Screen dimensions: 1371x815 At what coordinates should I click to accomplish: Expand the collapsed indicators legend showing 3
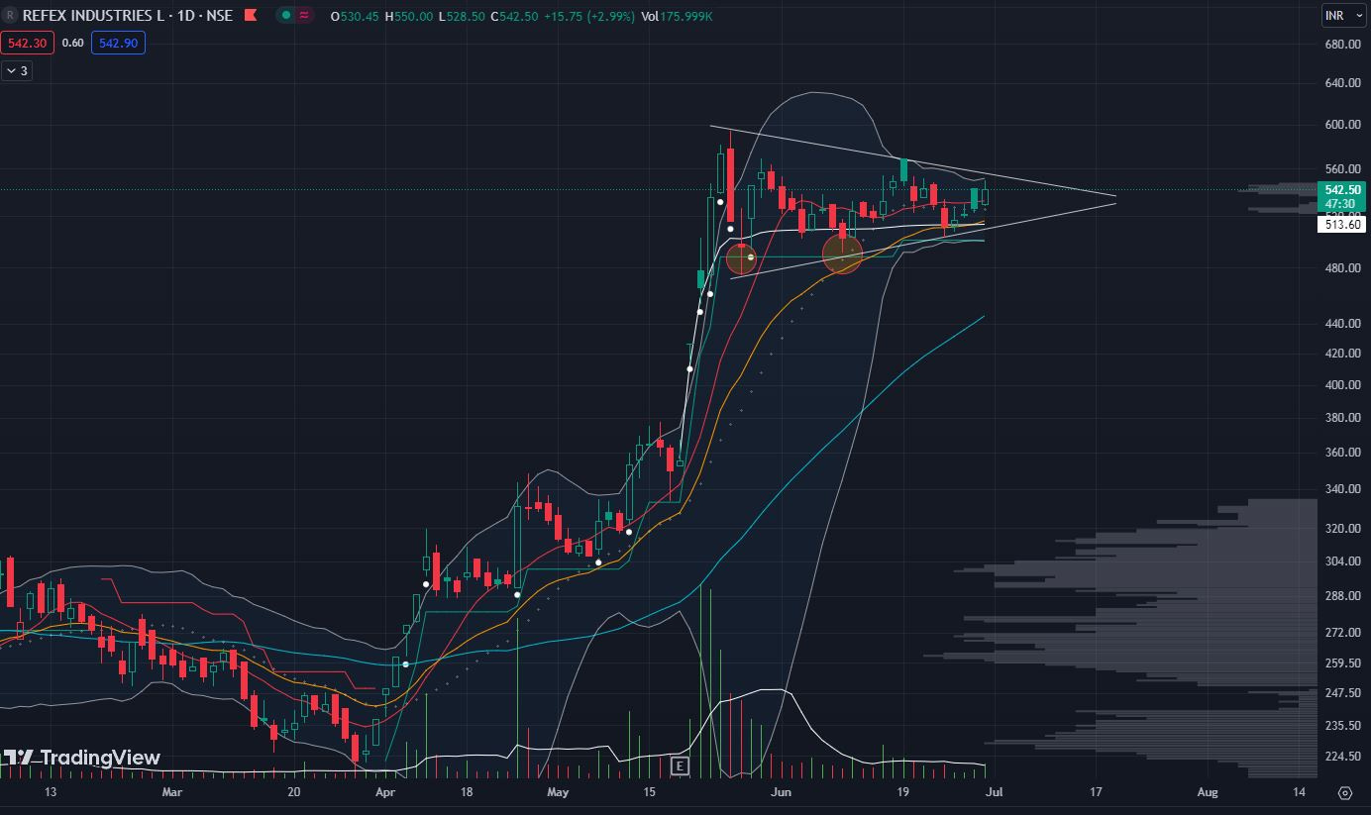16,71
